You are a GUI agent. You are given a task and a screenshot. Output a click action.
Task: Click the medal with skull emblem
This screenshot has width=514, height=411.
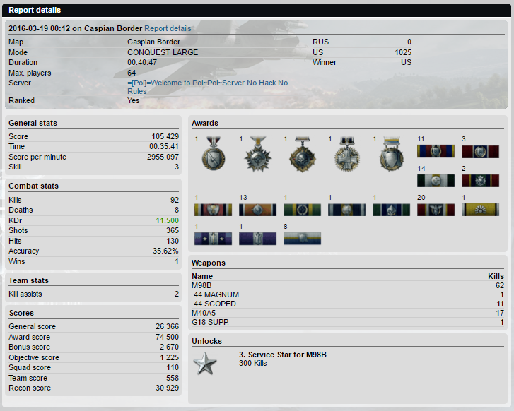302,153
